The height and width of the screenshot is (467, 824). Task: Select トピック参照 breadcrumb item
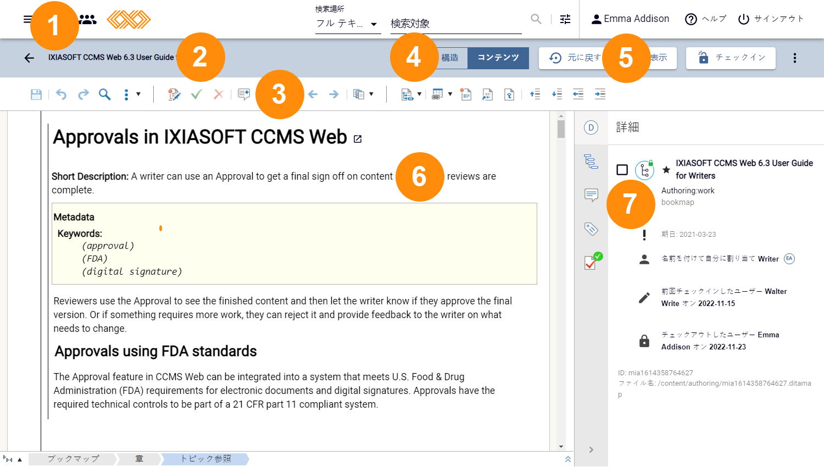[x=205, y=459]
